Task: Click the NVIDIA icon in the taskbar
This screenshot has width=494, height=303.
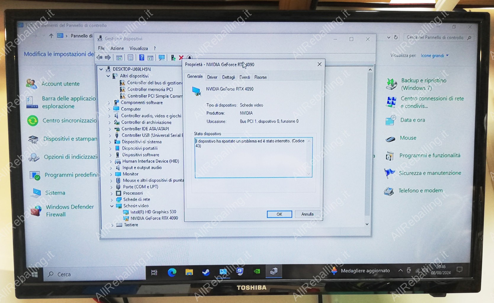Action: (x=257, y=271)
